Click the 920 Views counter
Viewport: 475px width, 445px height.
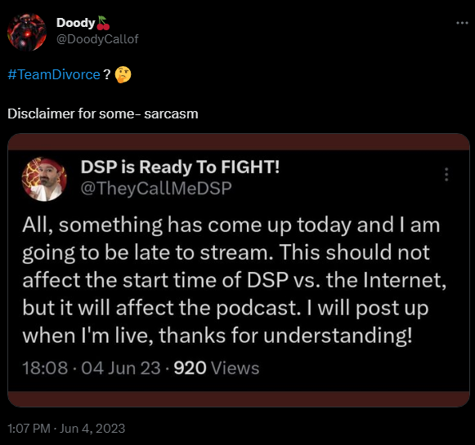[x=217, y=368]
